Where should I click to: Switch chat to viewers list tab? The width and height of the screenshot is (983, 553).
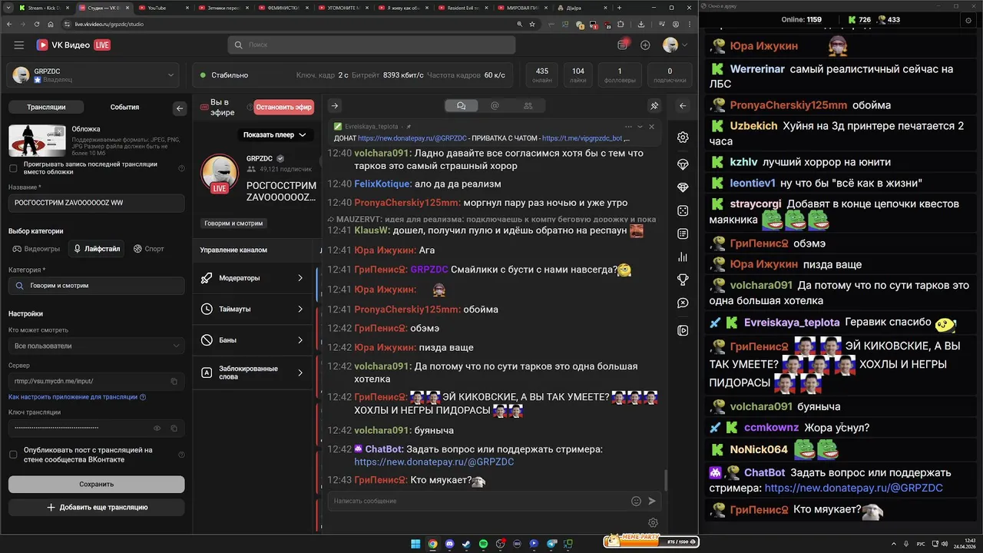coord(528,106)
